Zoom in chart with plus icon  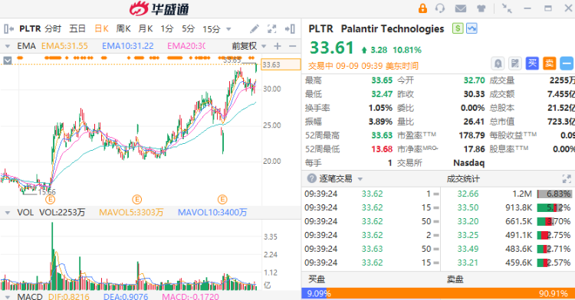click(x=278, y=46)
